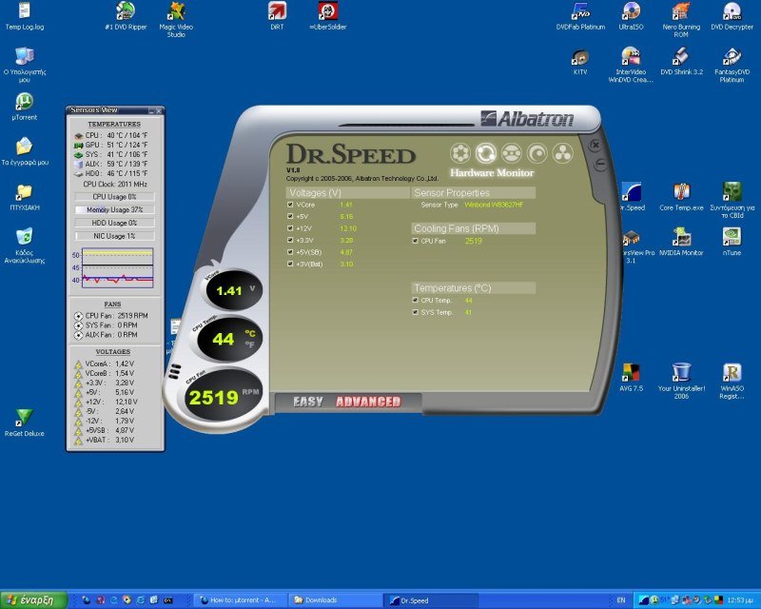Viewport: 761px width, 609px height.
Task: Click the CPU Fan 2519 RPM gauge
Action: coord(224,396)
